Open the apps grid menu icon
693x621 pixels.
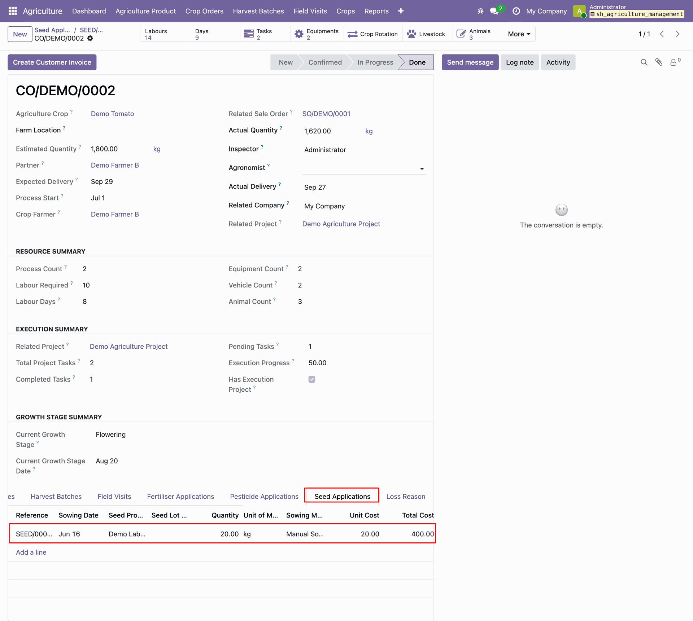coord(13,11)
